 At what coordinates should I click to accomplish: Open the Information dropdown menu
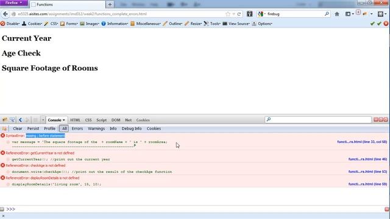(x=115, y=24)
